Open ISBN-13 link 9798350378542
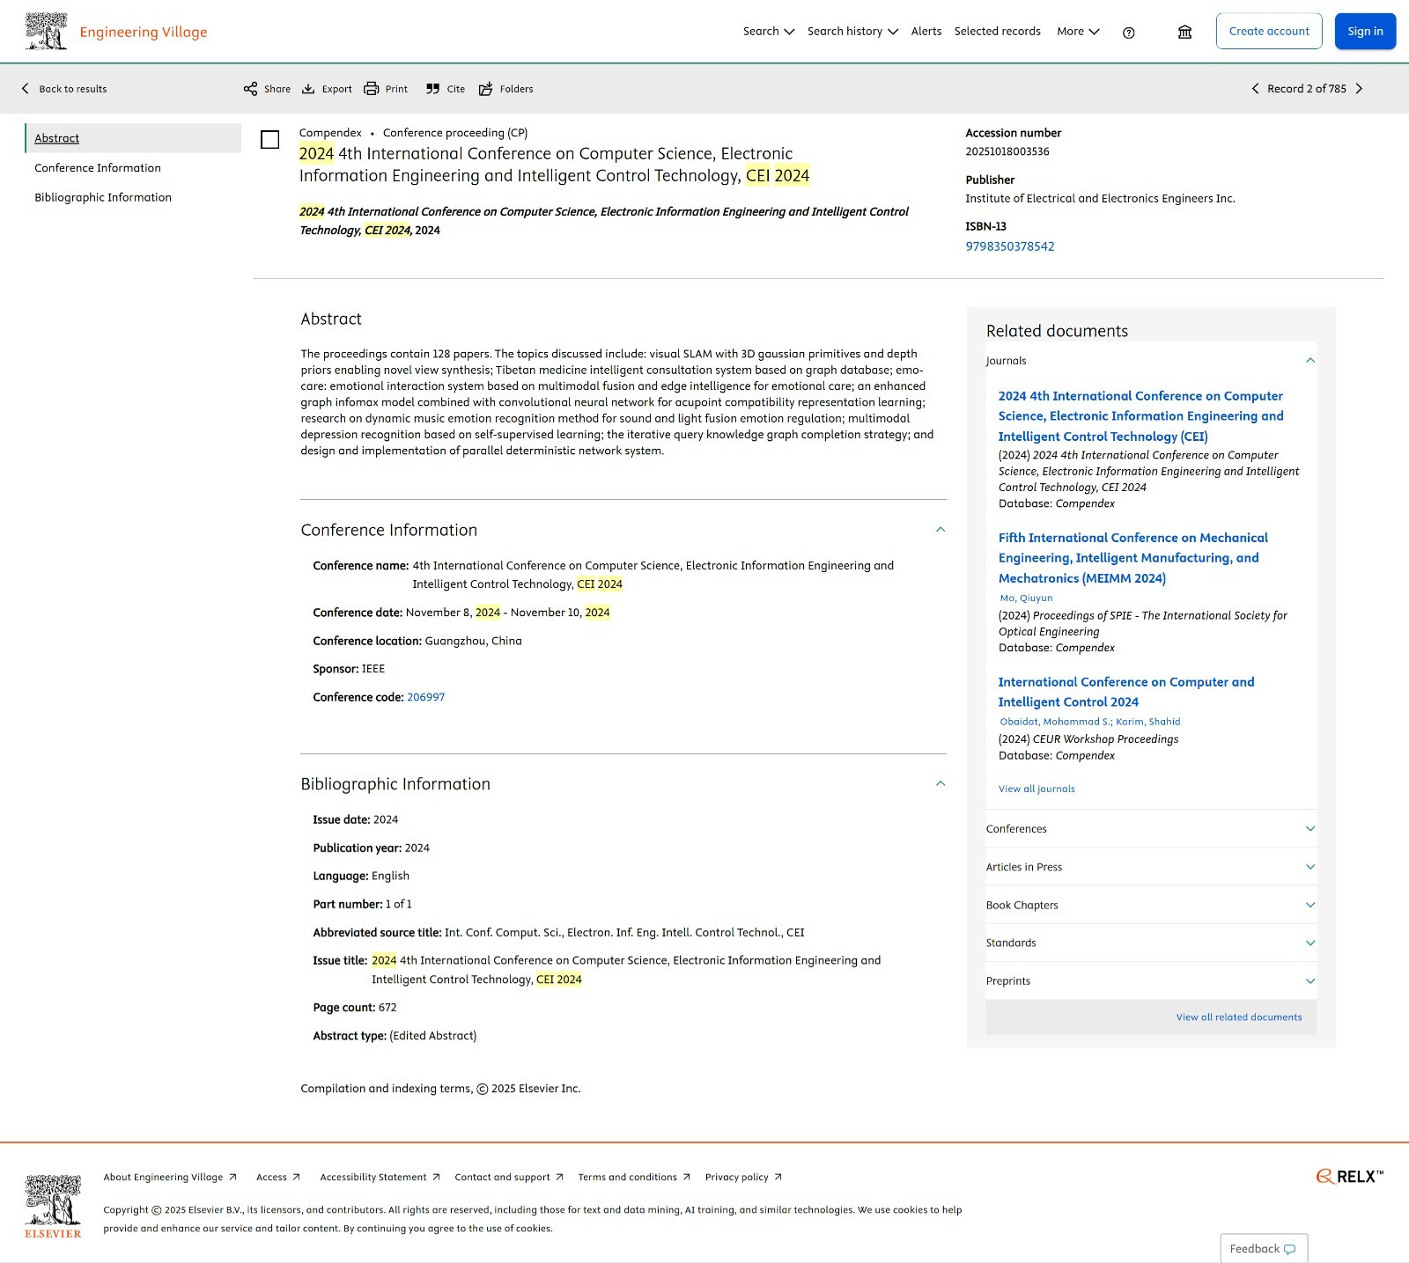 pos(1009,246)
